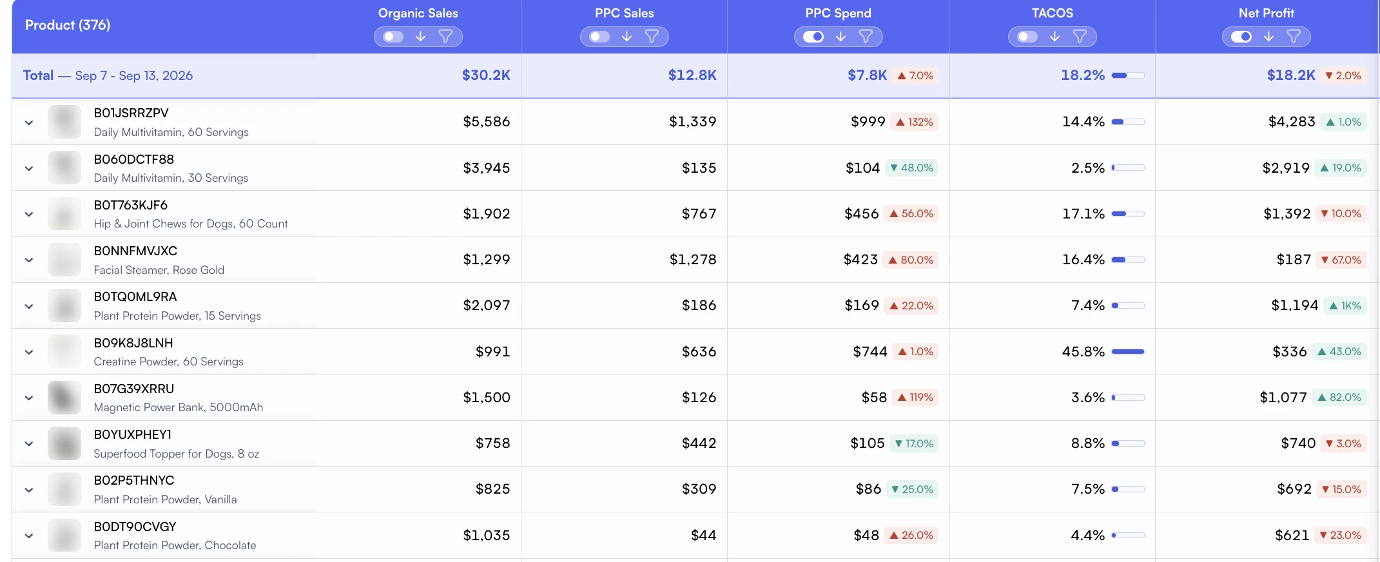This screenshot has height=562, width=1380.
Task: Click the 132% PPC Spend change badge
Action: click(x=914, y=122)
